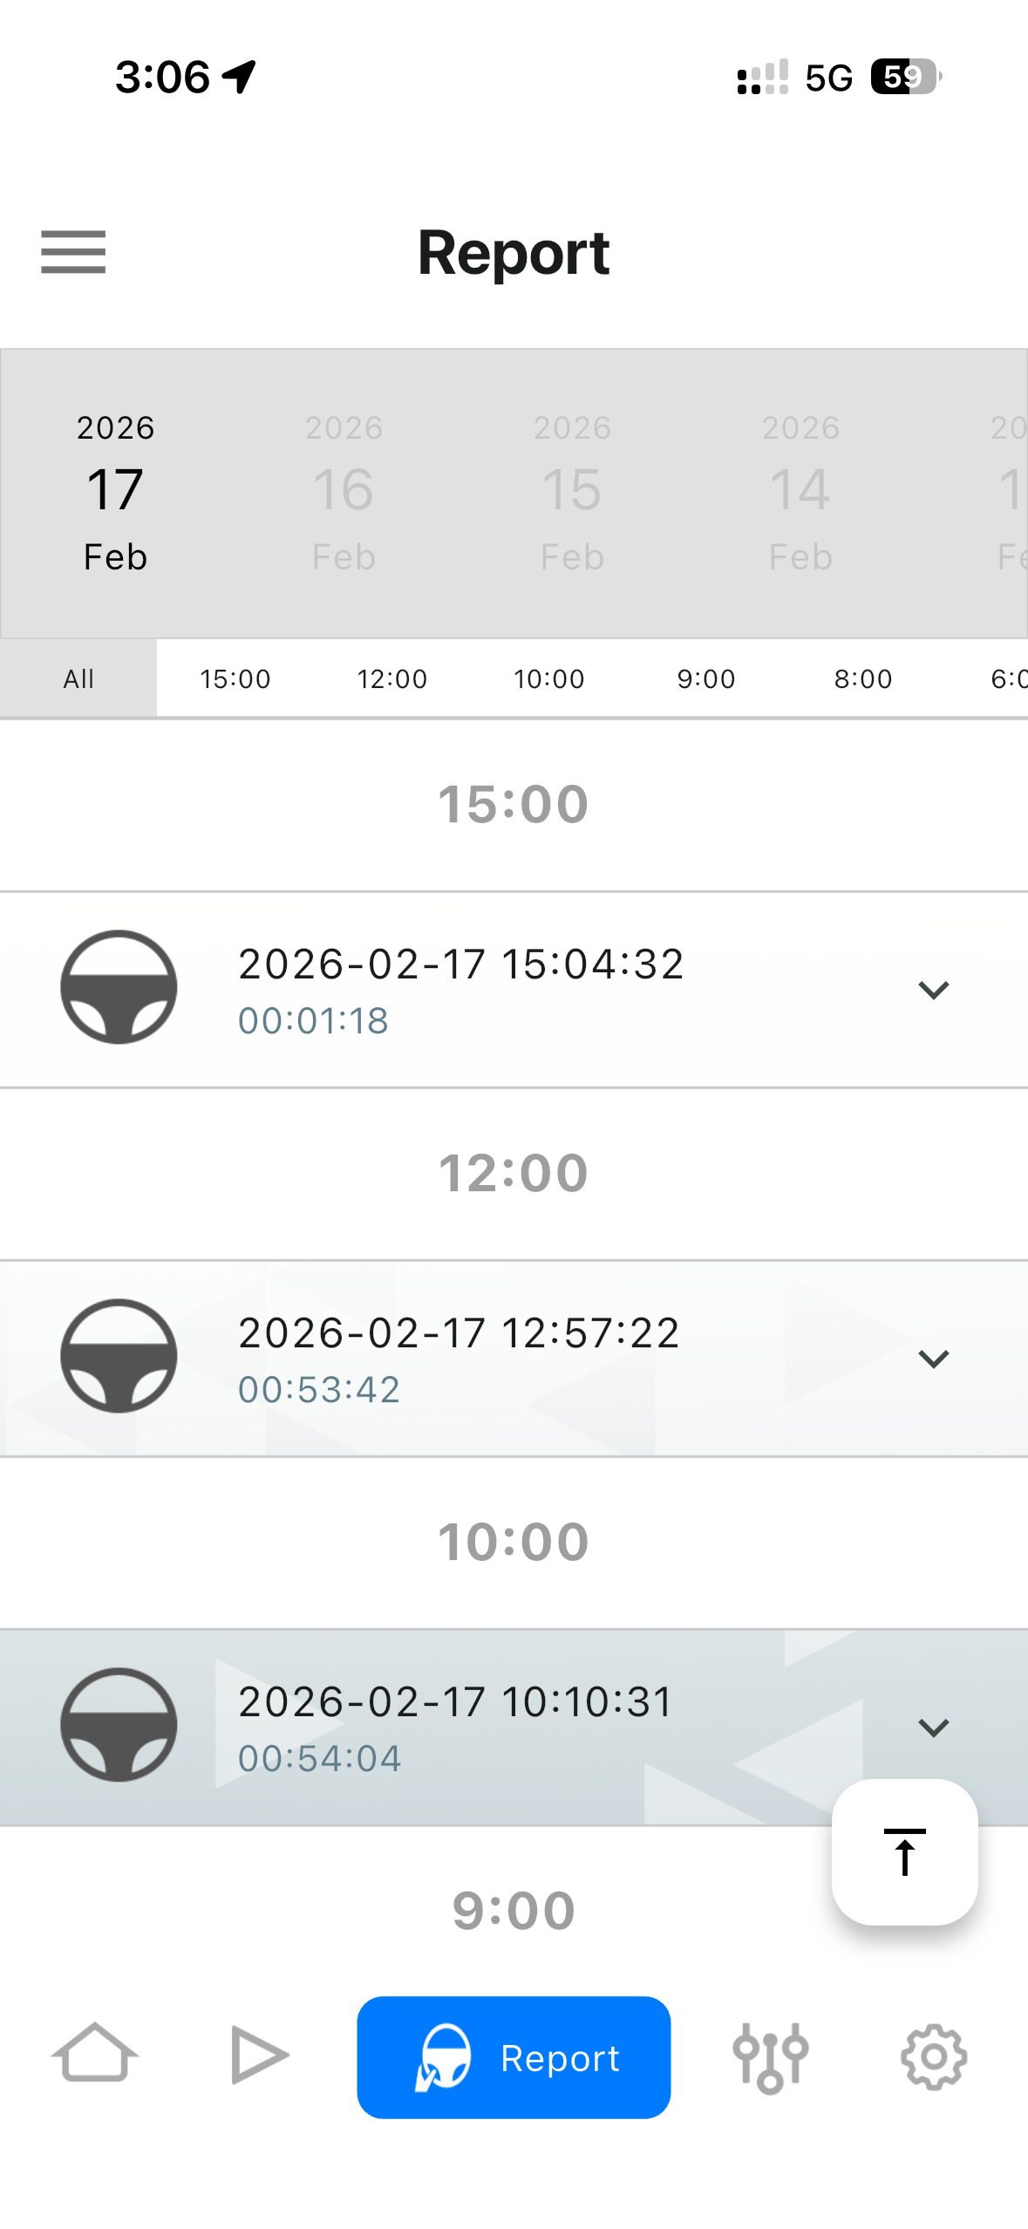
Task: Select 14 Feb 2026 date
Action: click(800, 493)
